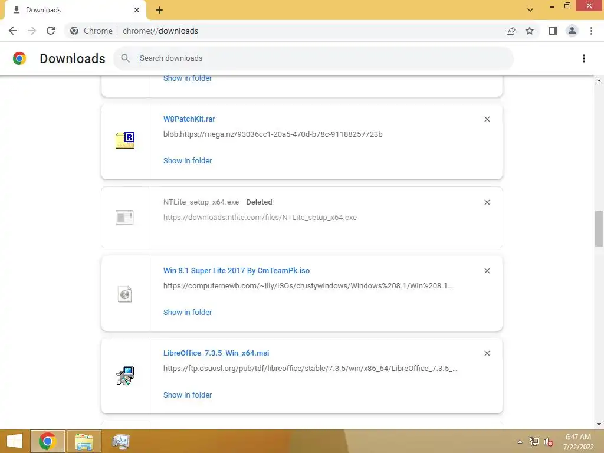Open the Chrome profile avatar
Viewport: 604px width, 453px height.
pyautogui.click(x=572, y=31)
